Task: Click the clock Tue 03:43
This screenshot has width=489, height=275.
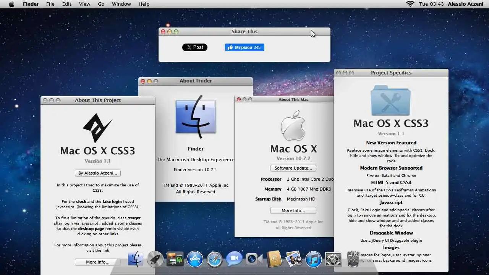Action: (x=431, y=4)
